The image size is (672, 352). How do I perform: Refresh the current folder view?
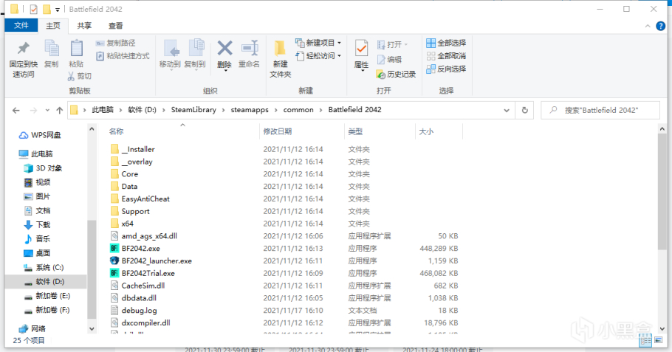click(x=524, y=110)
